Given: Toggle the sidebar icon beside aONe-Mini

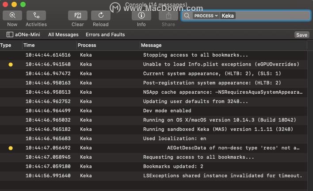Looking at the screenshot, I should [x=10, y=34].
